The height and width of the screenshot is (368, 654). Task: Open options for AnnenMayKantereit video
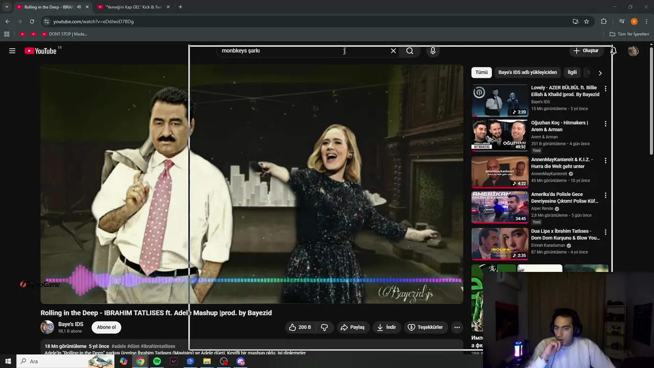(x=605, y=160)
